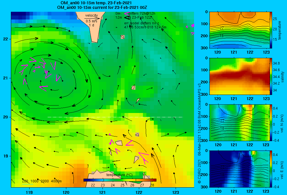Click the 34.8 tick on salinity colorbar
Viewport: 287px width, 195px height.
276,63
